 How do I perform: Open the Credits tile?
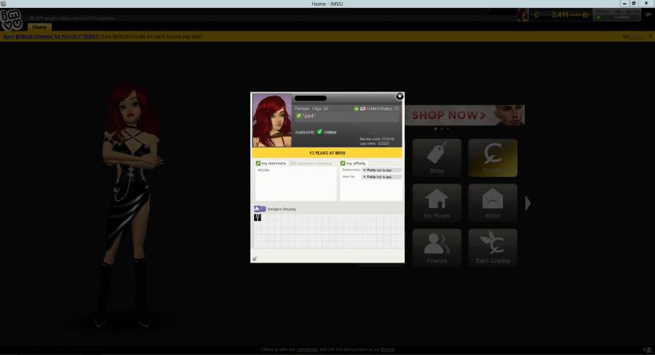[493, 158]
